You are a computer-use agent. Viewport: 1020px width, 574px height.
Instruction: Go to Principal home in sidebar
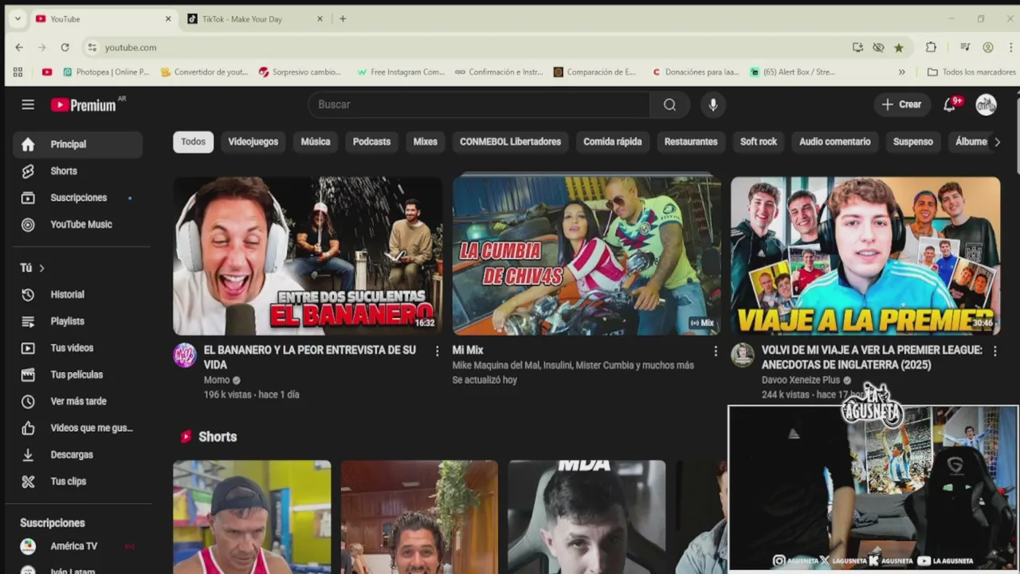coord(77,144)
